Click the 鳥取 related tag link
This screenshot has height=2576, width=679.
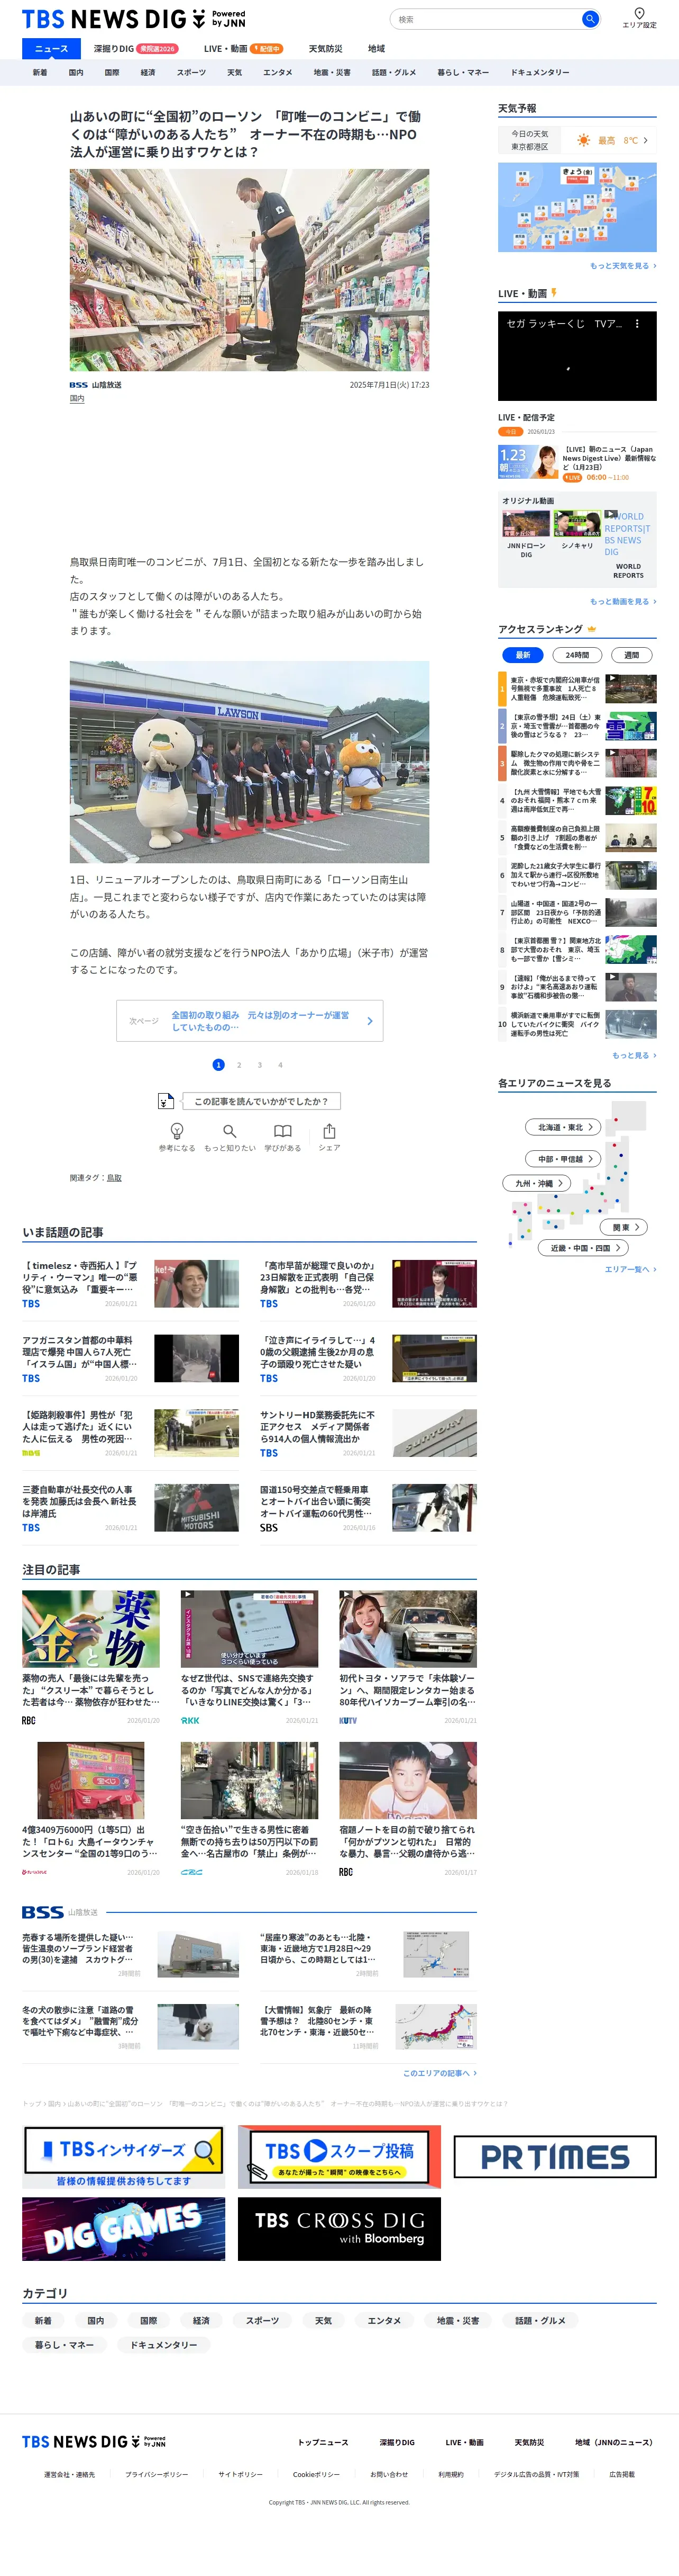(114, 1178)
